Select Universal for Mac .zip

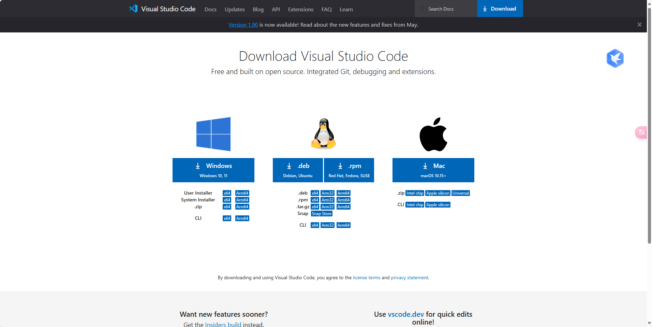(461, 193)
